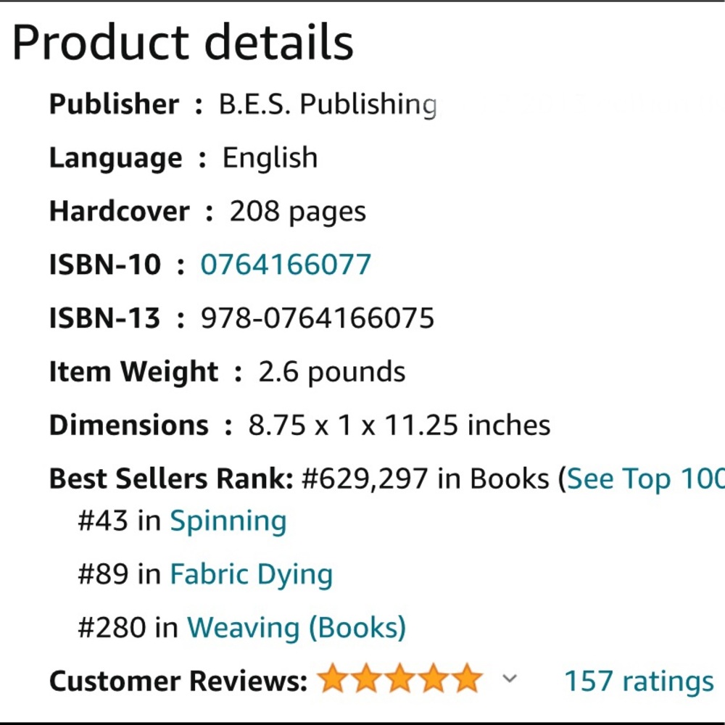Open the ISBN-10 link 0764166077
Image resolution: width=725 pixels, height=725 pixels.
tap(286, 265)
